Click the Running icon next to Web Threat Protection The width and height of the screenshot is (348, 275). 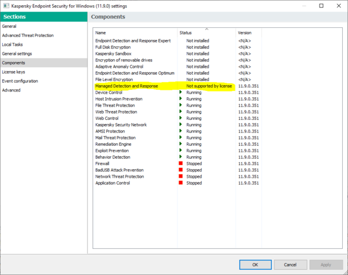[180, 111]
